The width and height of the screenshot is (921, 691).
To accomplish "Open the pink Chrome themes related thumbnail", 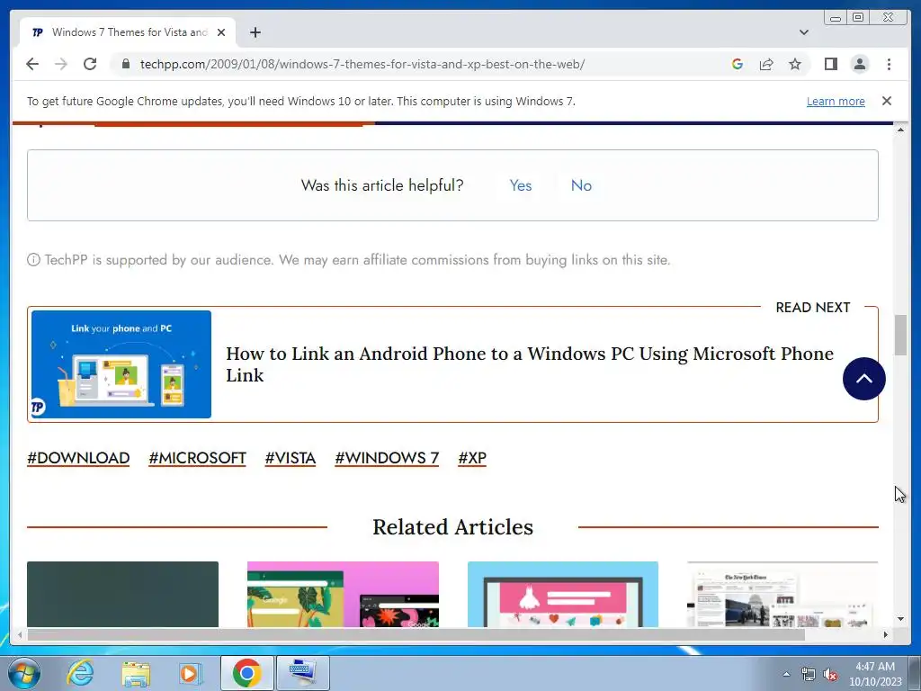I will pyautogui.click(x=343, y=594).
